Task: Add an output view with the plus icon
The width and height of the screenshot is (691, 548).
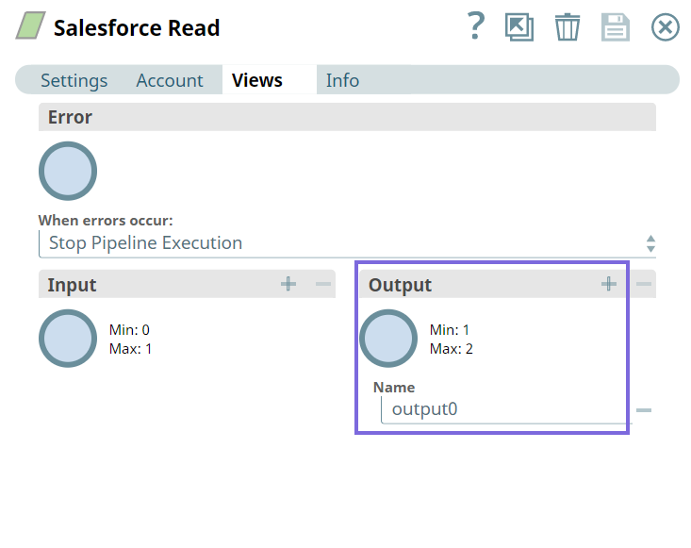Action: point(609,284)
